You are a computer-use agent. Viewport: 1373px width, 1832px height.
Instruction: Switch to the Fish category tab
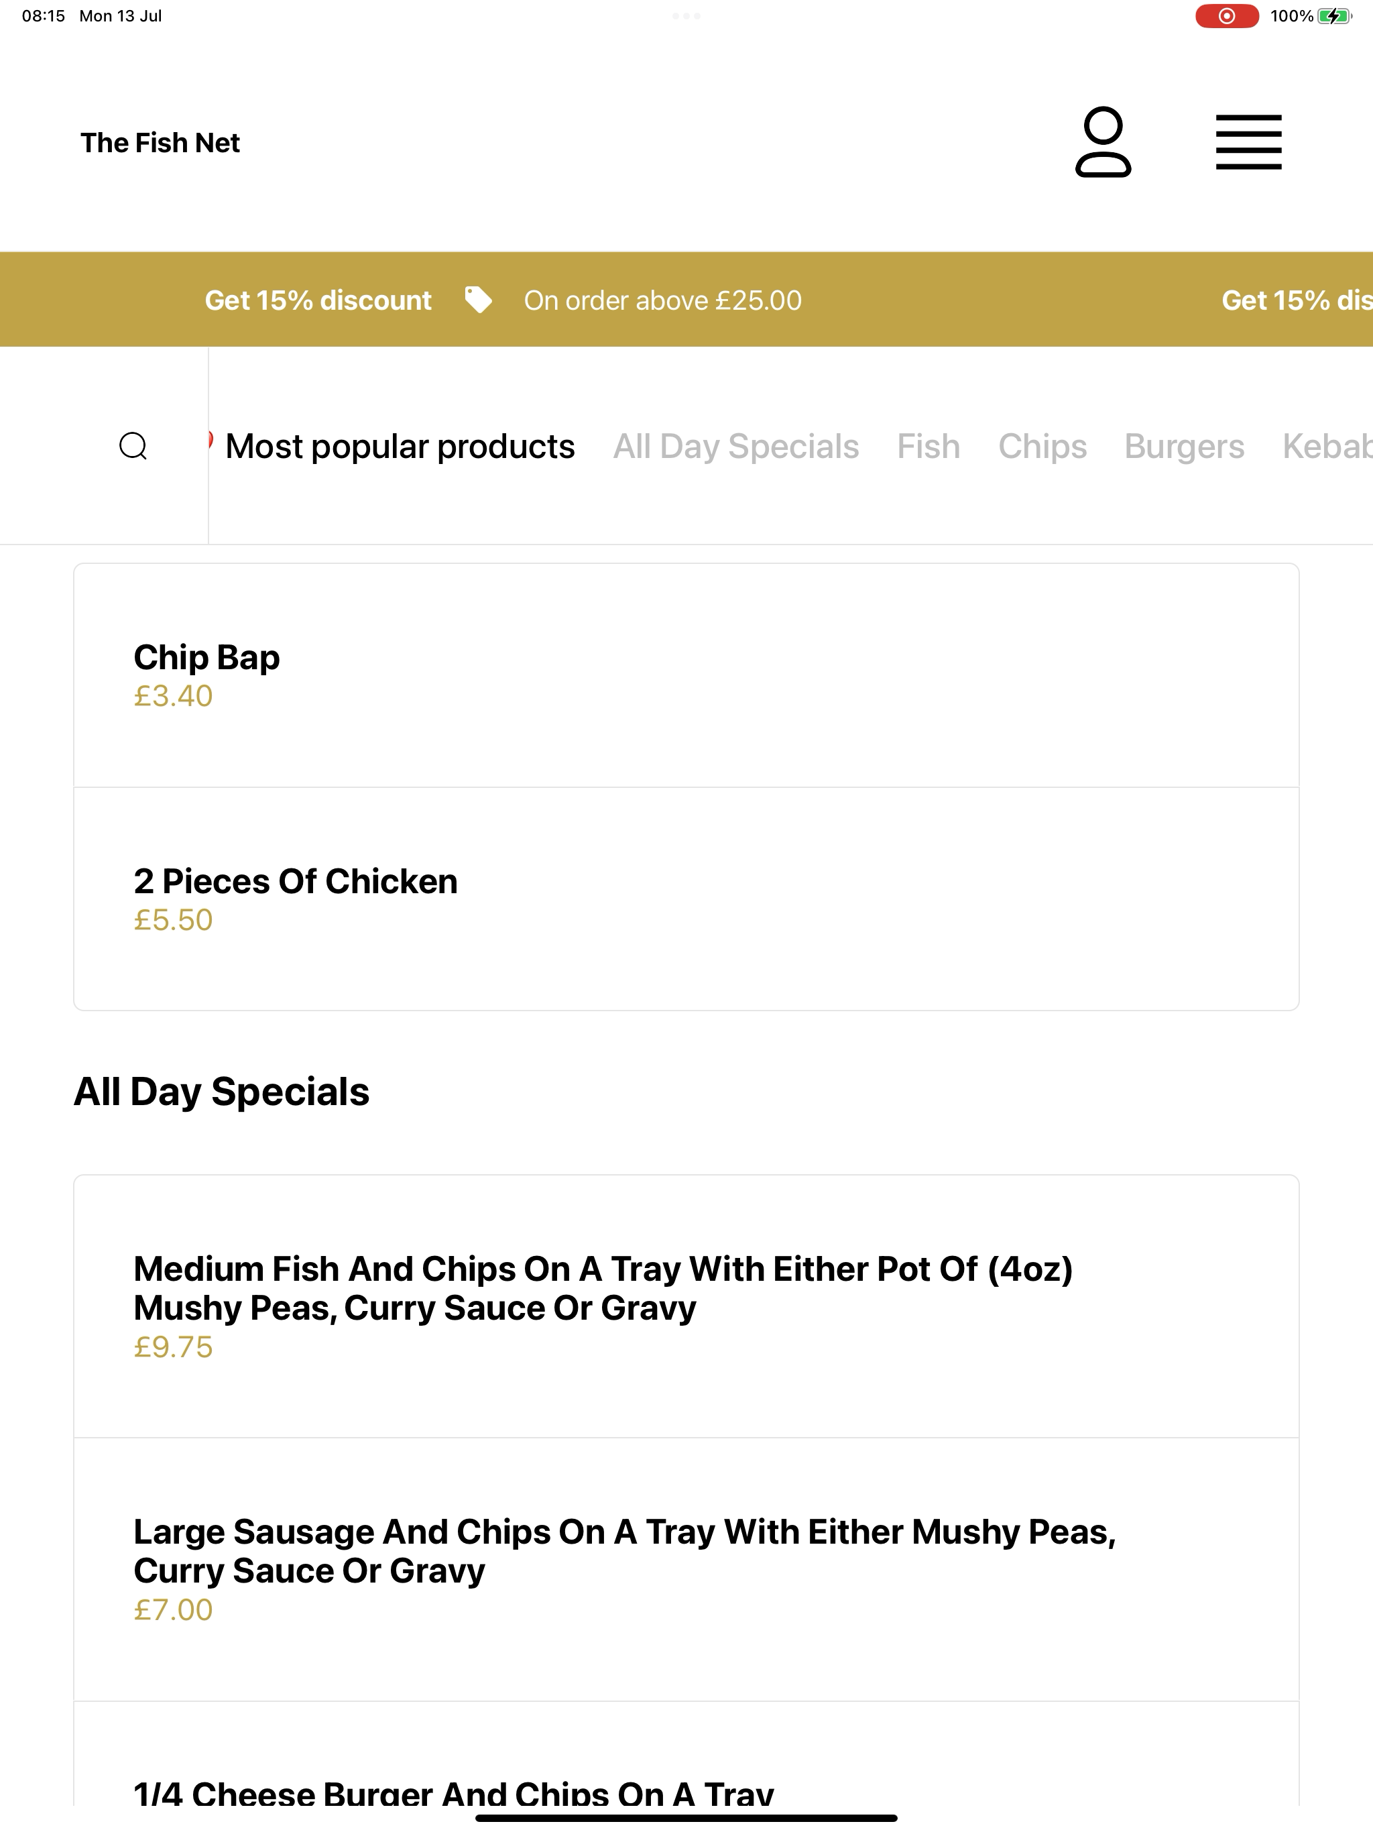click(929, 447)
